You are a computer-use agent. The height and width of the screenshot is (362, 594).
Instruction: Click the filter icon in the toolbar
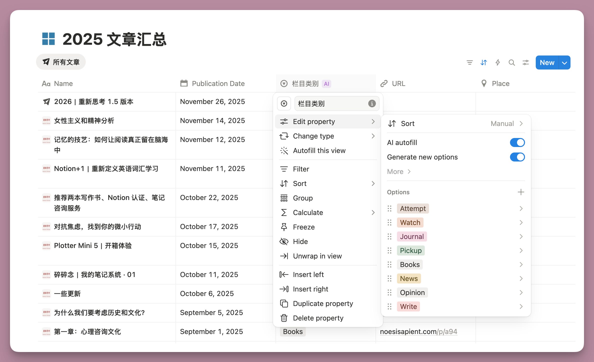(469, 62)
